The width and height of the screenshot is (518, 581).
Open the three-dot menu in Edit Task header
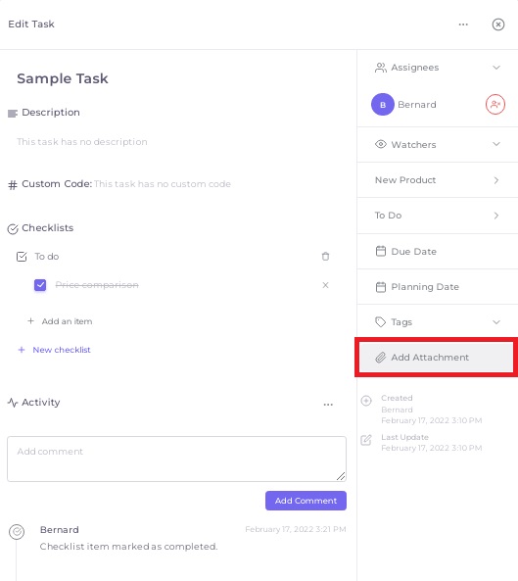(x=463, y=24)
